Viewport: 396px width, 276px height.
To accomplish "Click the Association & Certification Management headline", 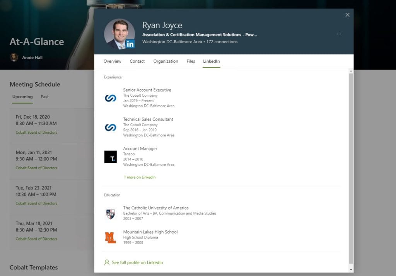I will (x=200, y=34).
